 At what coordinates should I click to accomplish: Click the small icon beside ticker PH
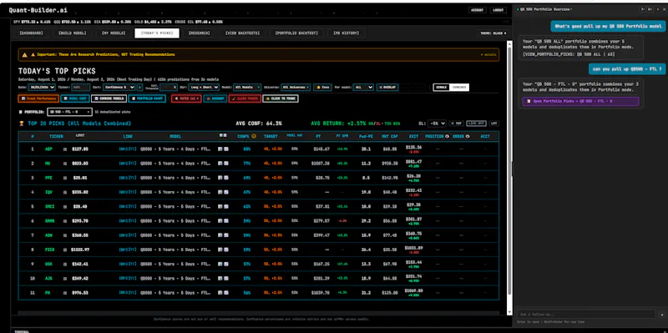coord(65,293)
